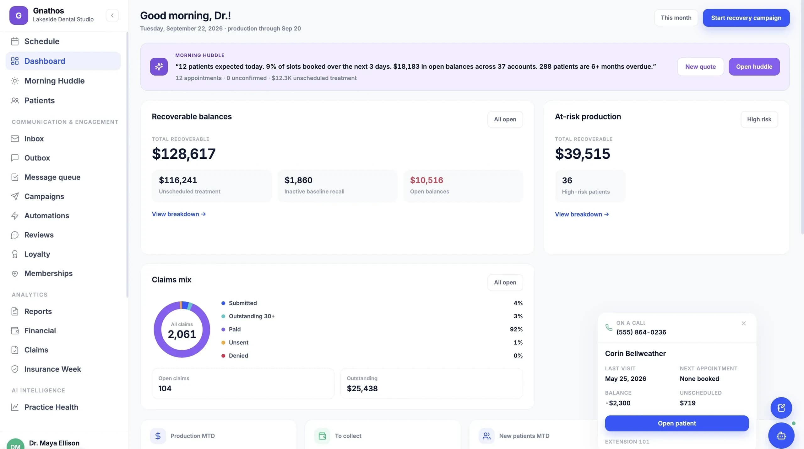Viewport: 804px width, 449px height.
Task: Open Inbox envelope icon
Action: [15, 139]
